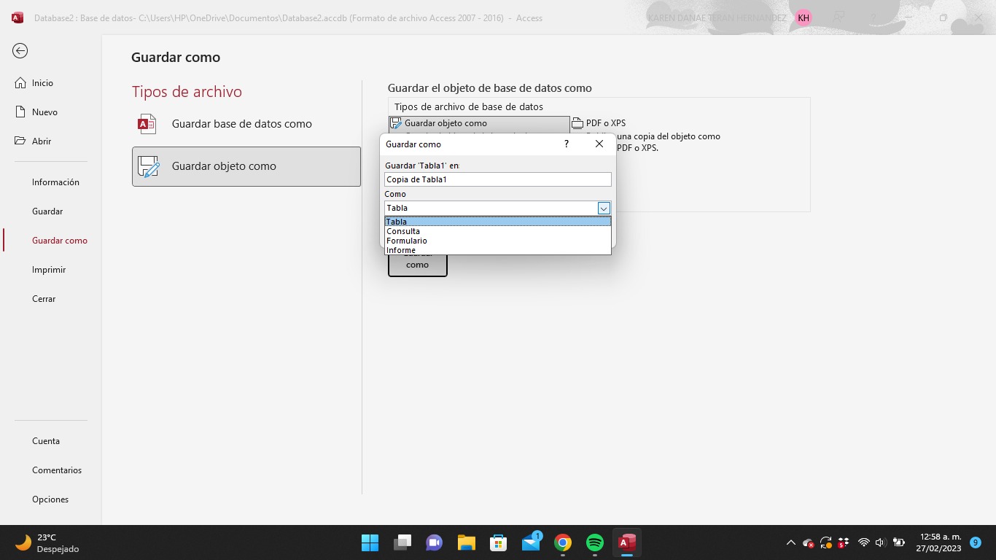996x560 pixels.
Task: Click the back arrow icon
Action: 20,51
